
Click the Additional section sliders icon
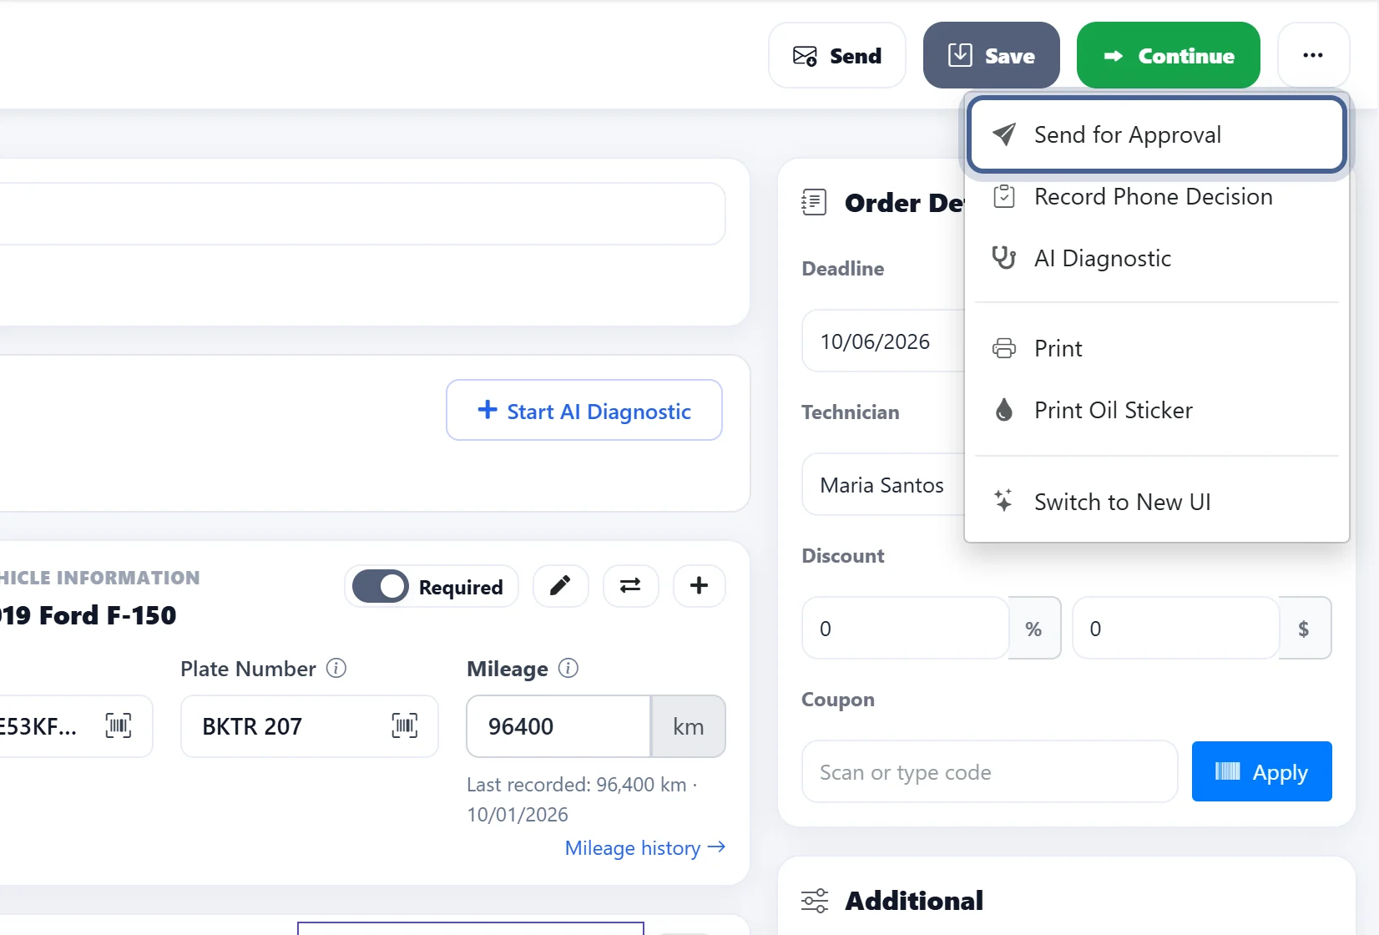tap(815, 901)
